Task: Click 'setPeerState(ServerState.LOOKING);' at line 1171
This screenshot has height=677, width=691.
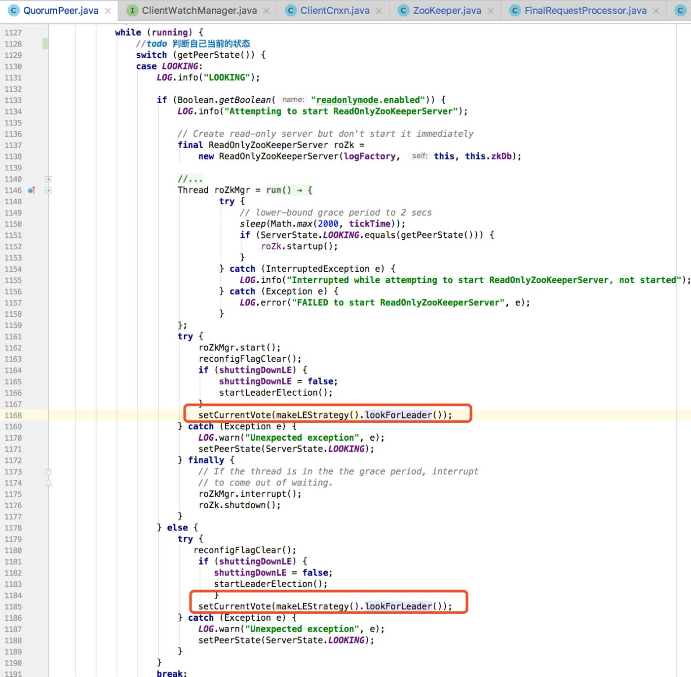Action: pos(286,449)
